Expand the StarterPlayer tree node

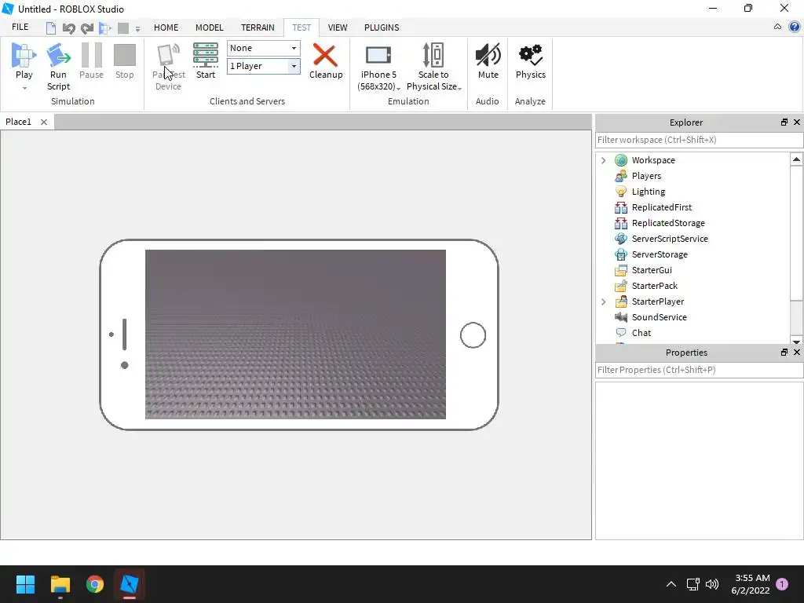tap(604, 302)
